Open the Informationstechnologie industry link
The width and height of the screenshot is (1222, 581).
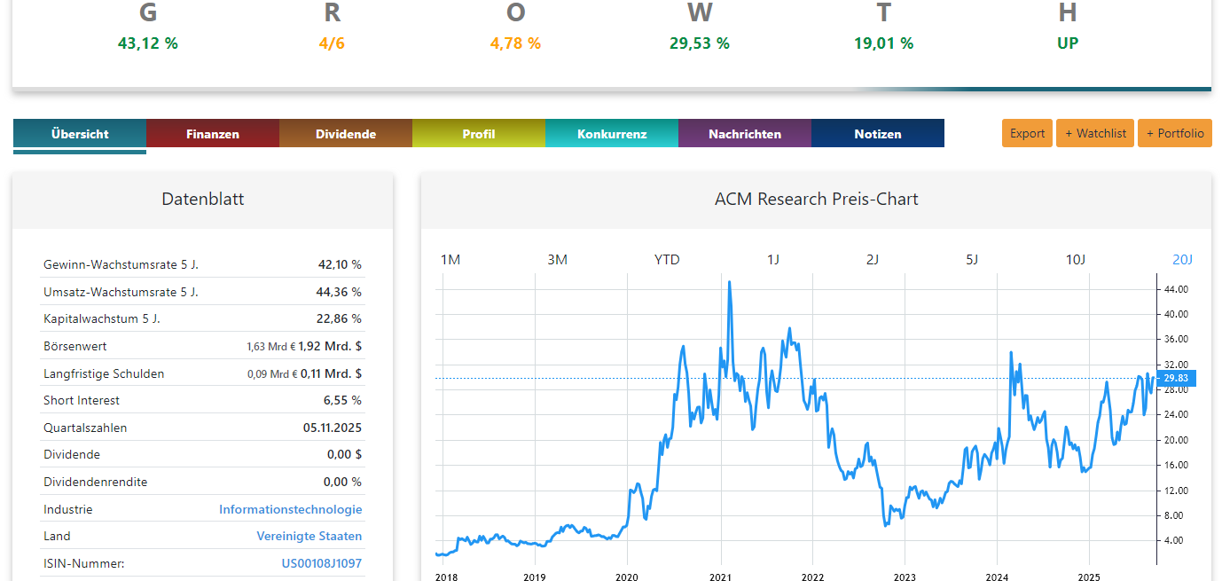coord(291,509)
